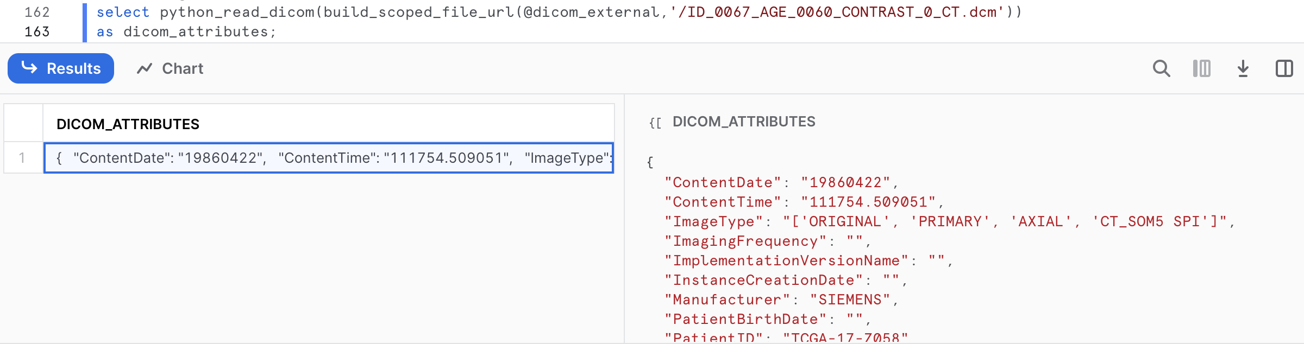Switch to the Chart tab
Image resolution: width=1304 pixels, height=344 pixels.
170,68
